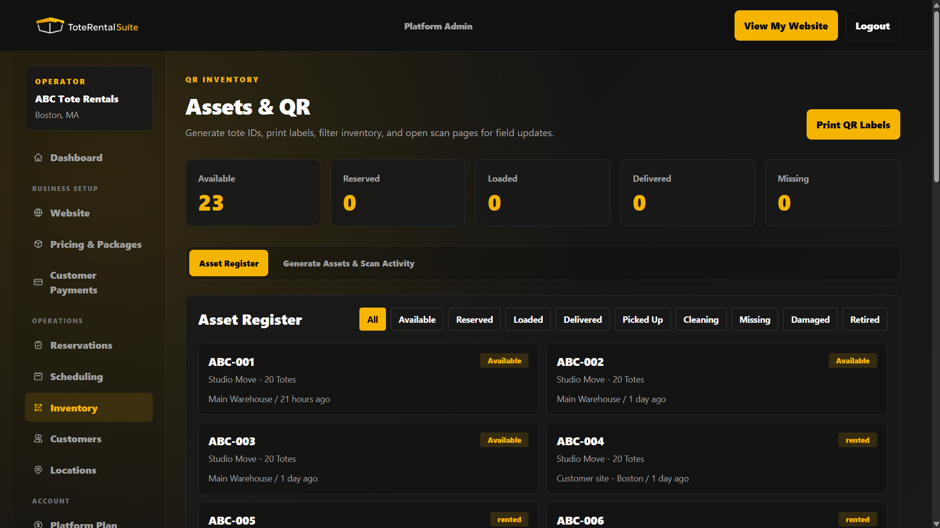Click the Platform Plan dollar icon
Viewport: 940px width, 528px height.
click(x=38, y=524)
